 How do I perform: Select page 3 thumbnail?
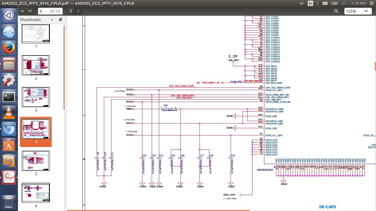[36, 97]
